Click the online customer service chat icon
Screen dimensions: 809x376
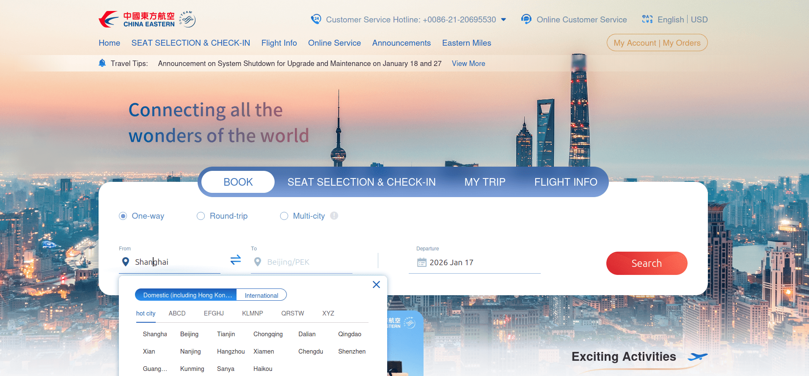pyautogui.click(x=526, y=19)
